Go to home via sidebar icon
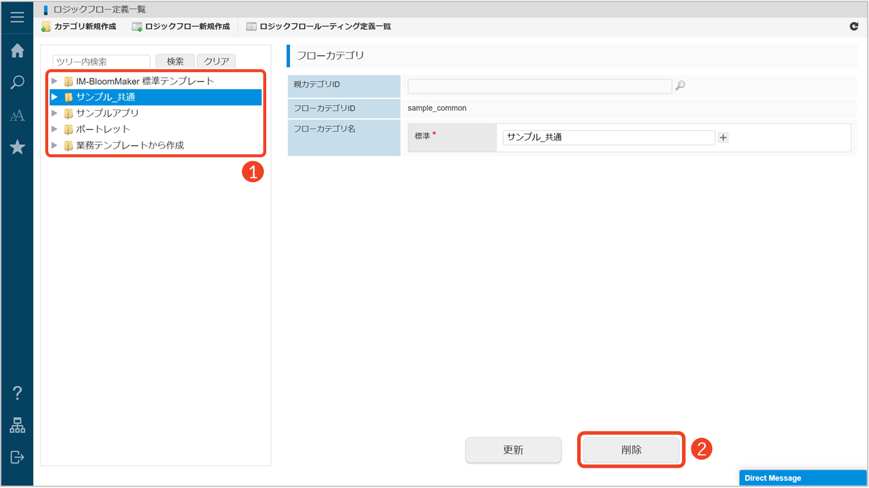This screenshot has width=869, height=488. click(17, 51)
